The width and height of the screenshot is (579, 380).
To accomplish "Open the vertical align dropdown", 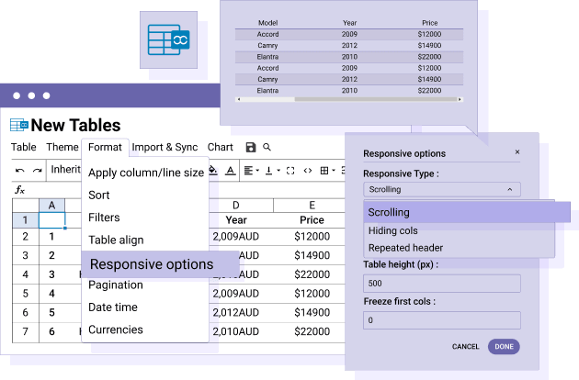I will click(x=272, y=170).
